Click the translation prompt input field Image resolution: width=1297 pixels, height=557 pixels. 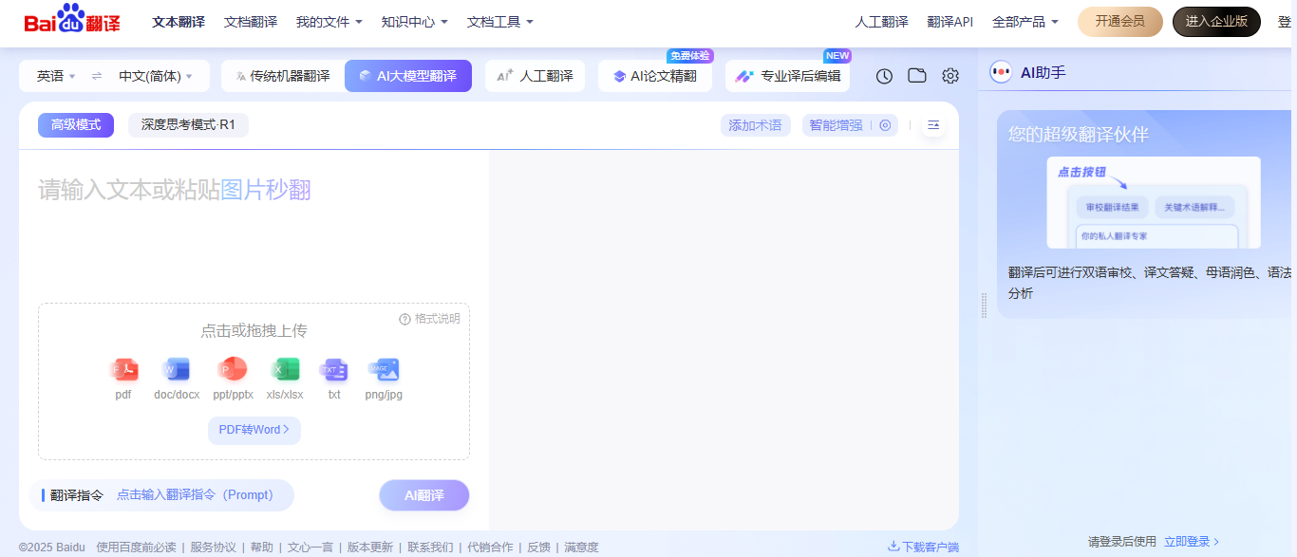(x=197, y=494)
